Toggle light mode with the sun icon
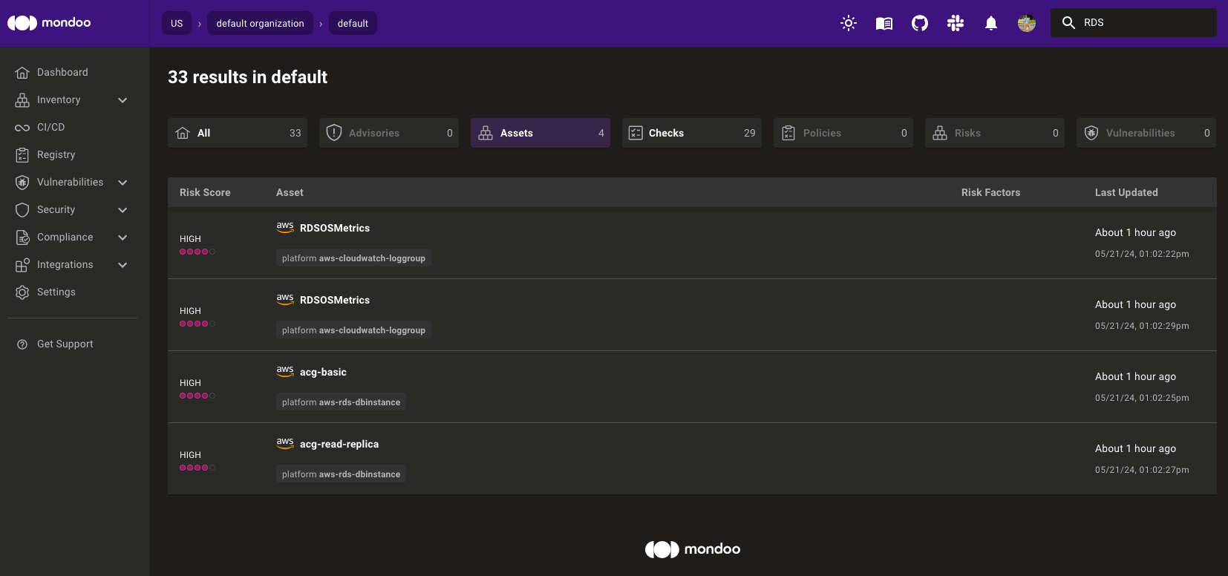1228x576 pixels. 849,23
